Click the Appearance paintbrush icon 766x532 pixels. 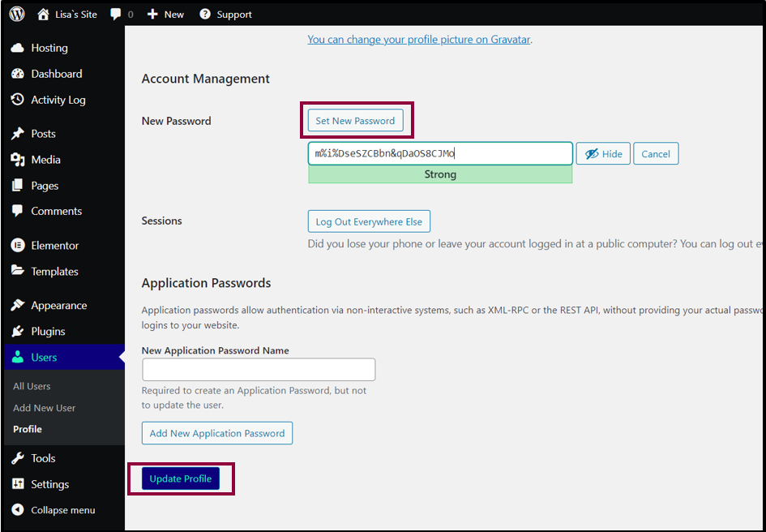pos(18,305)
